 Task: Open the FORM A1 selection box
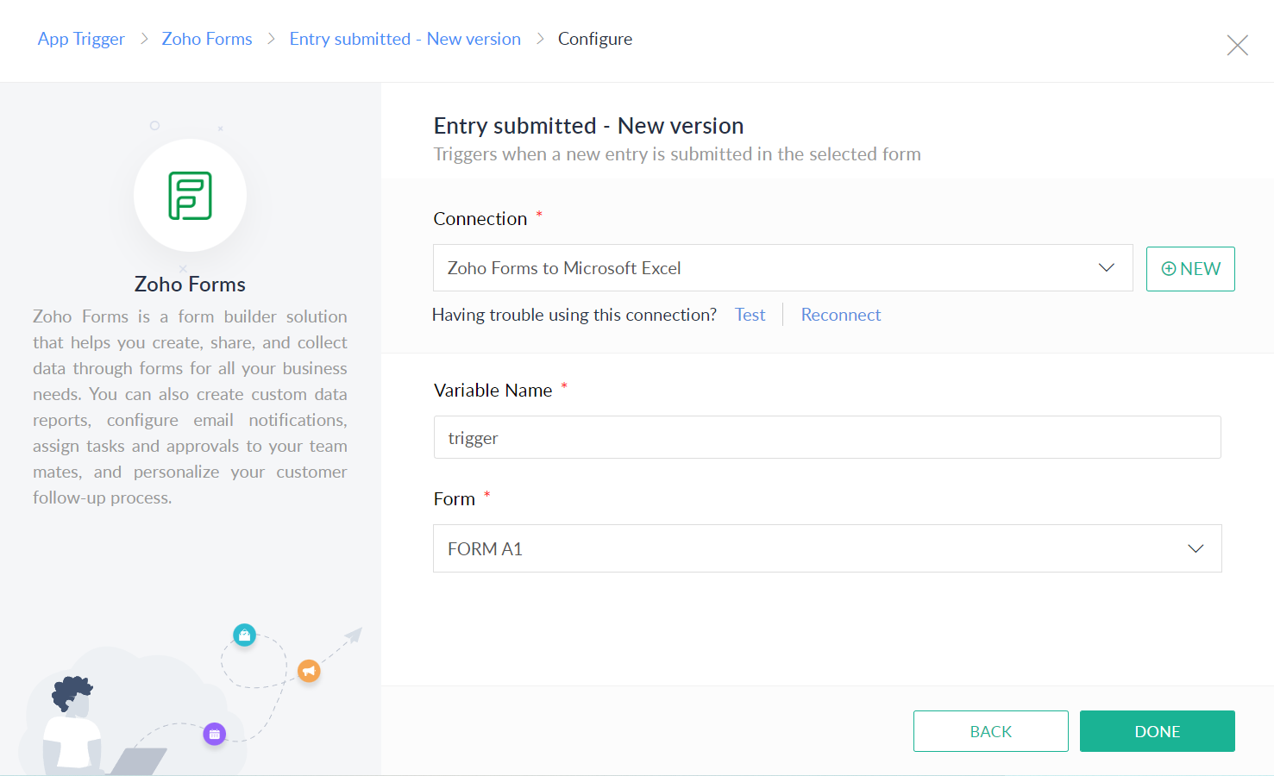tap(827, 548)
